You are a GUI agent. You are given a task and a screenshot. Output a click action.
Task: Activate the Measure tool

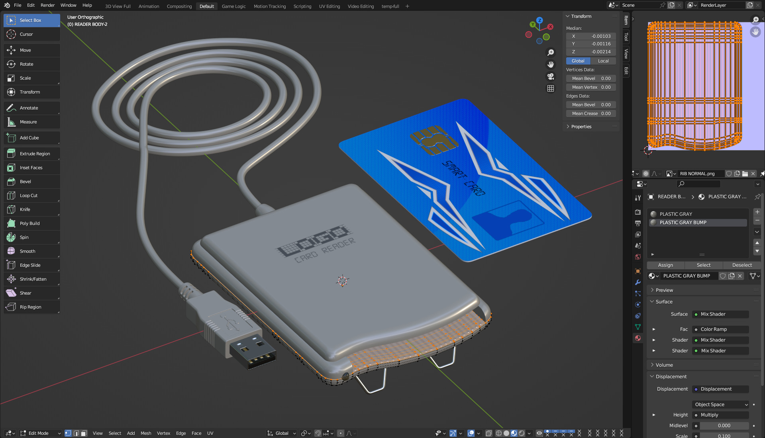[32, 122]
